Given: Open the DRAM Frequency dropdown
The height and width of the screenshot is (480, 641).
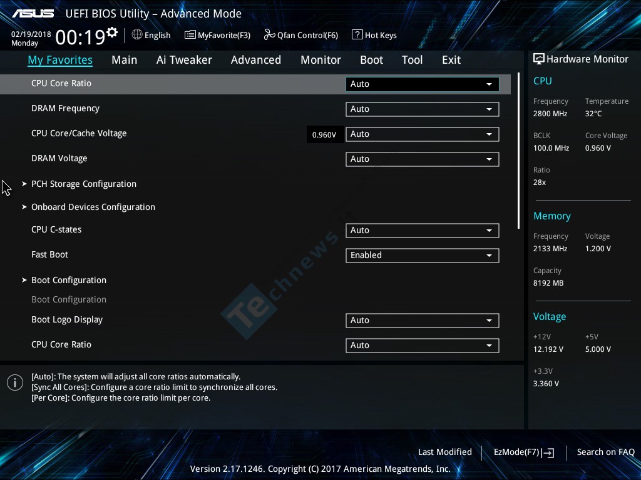Looking at the screenshot, I should point(423,109).
